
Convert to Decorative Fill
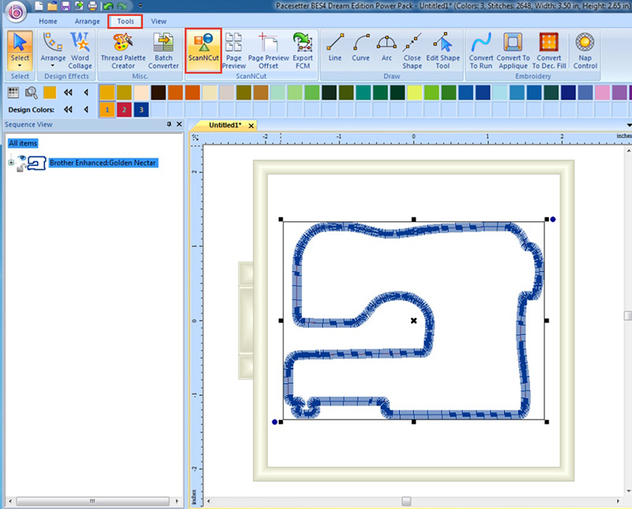[x=549, y=51]
